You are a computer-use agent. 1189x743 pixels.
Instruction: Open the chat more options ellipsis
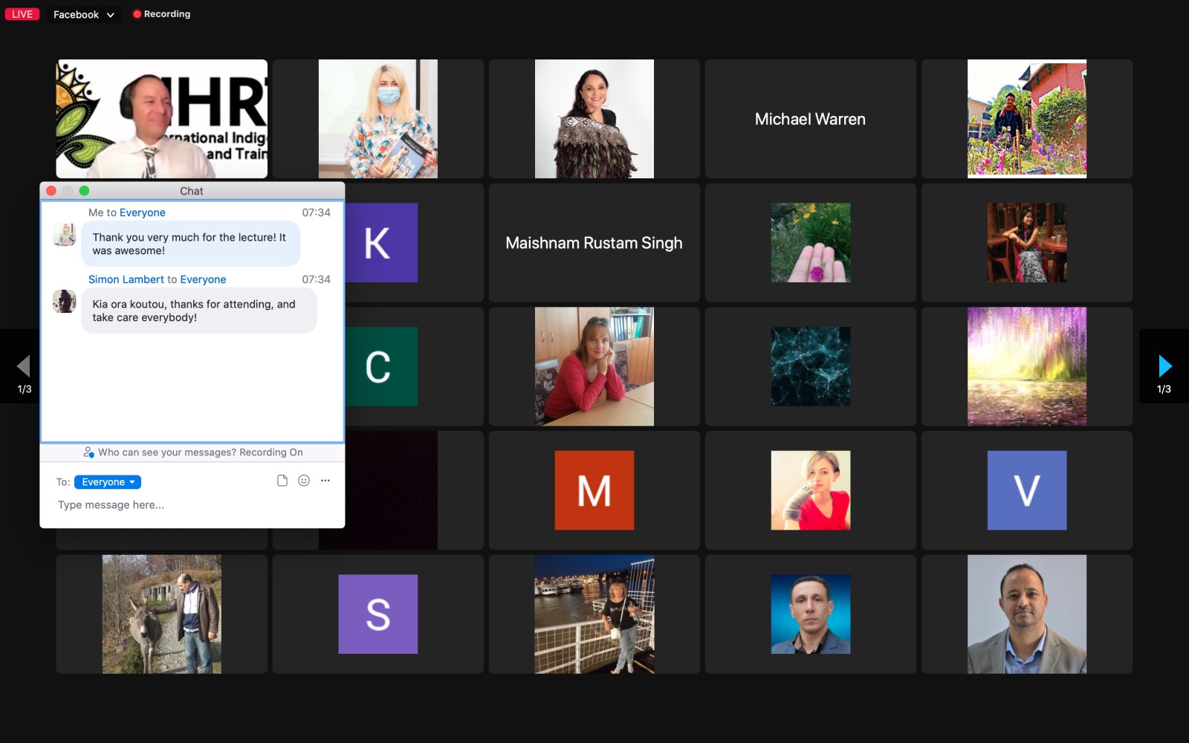pos(325,481)
